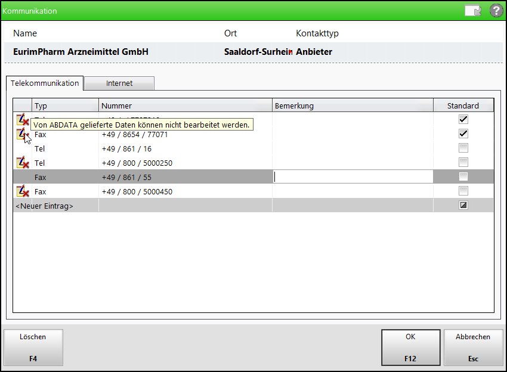
Task: Uncheck Standard for Fax +49 / 8654 / 77071
Action: 463,134
